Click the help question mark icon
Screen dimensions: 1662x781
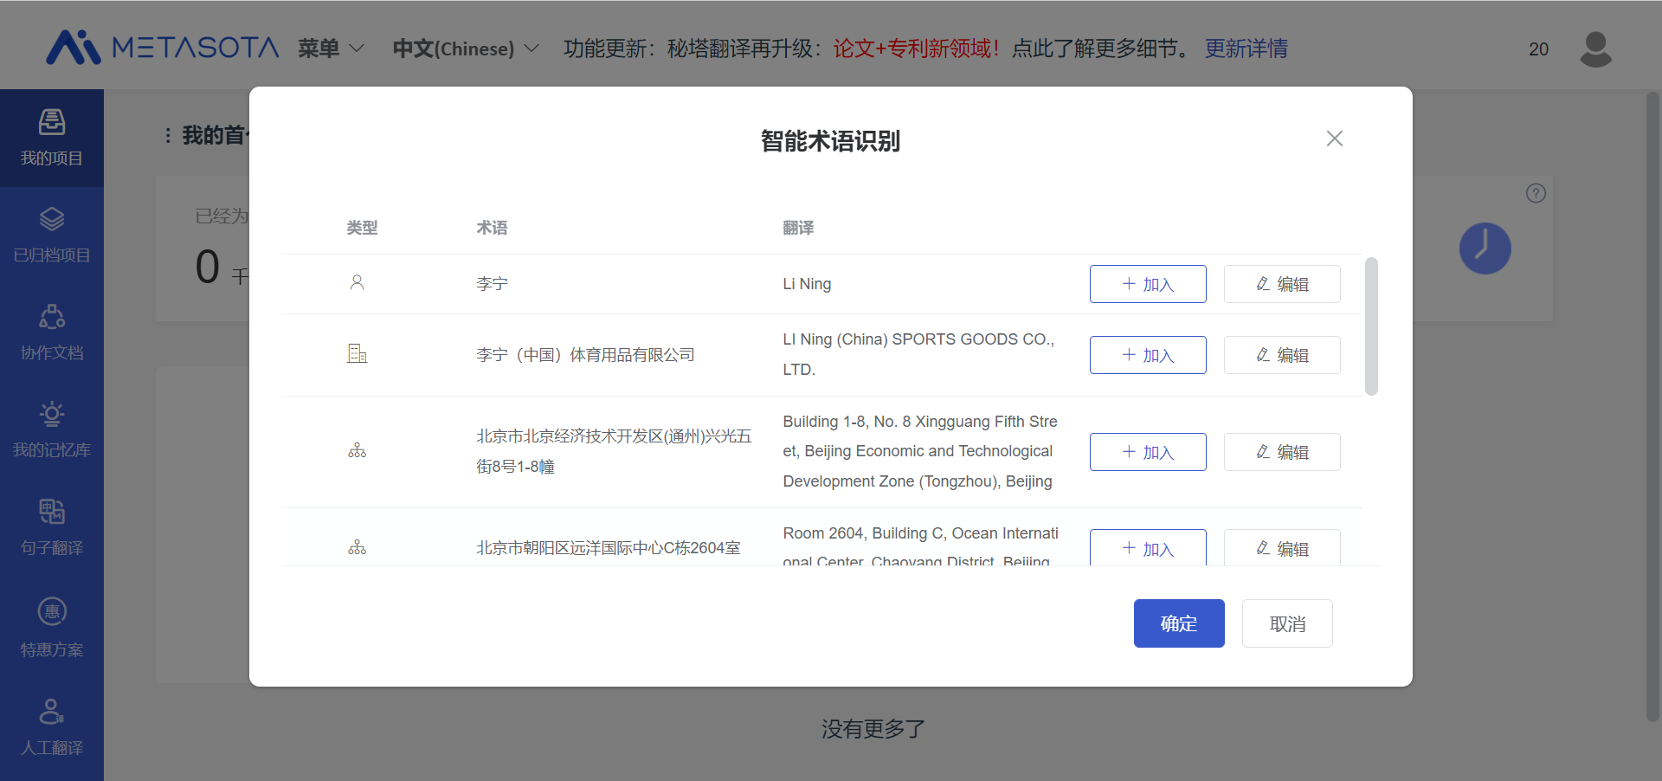[1536, 193]
